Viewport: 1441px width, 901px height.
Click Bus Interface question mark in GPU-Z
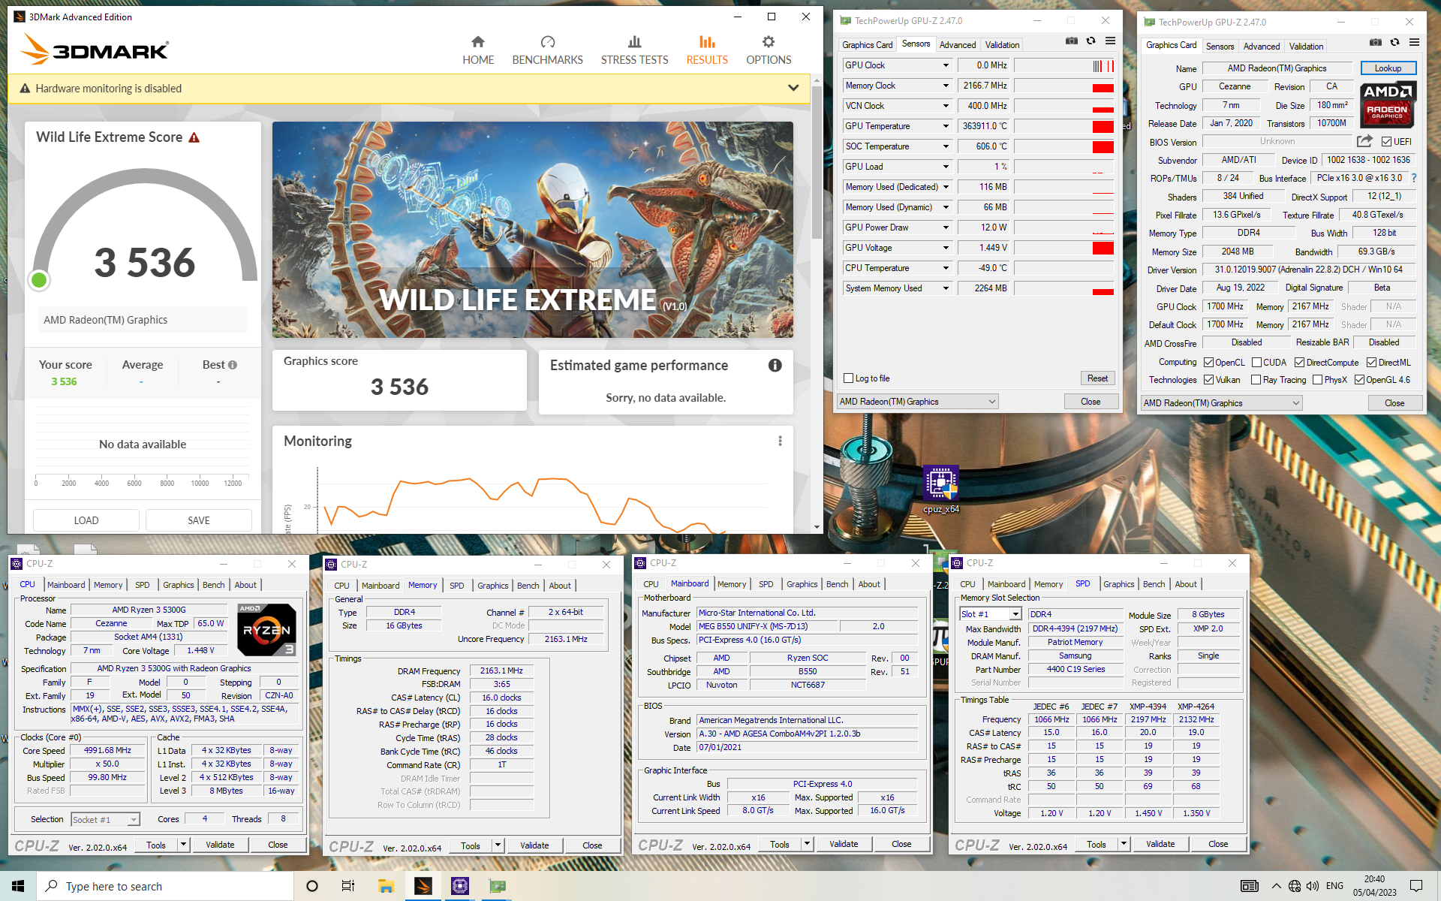[x=1414, y=178]
